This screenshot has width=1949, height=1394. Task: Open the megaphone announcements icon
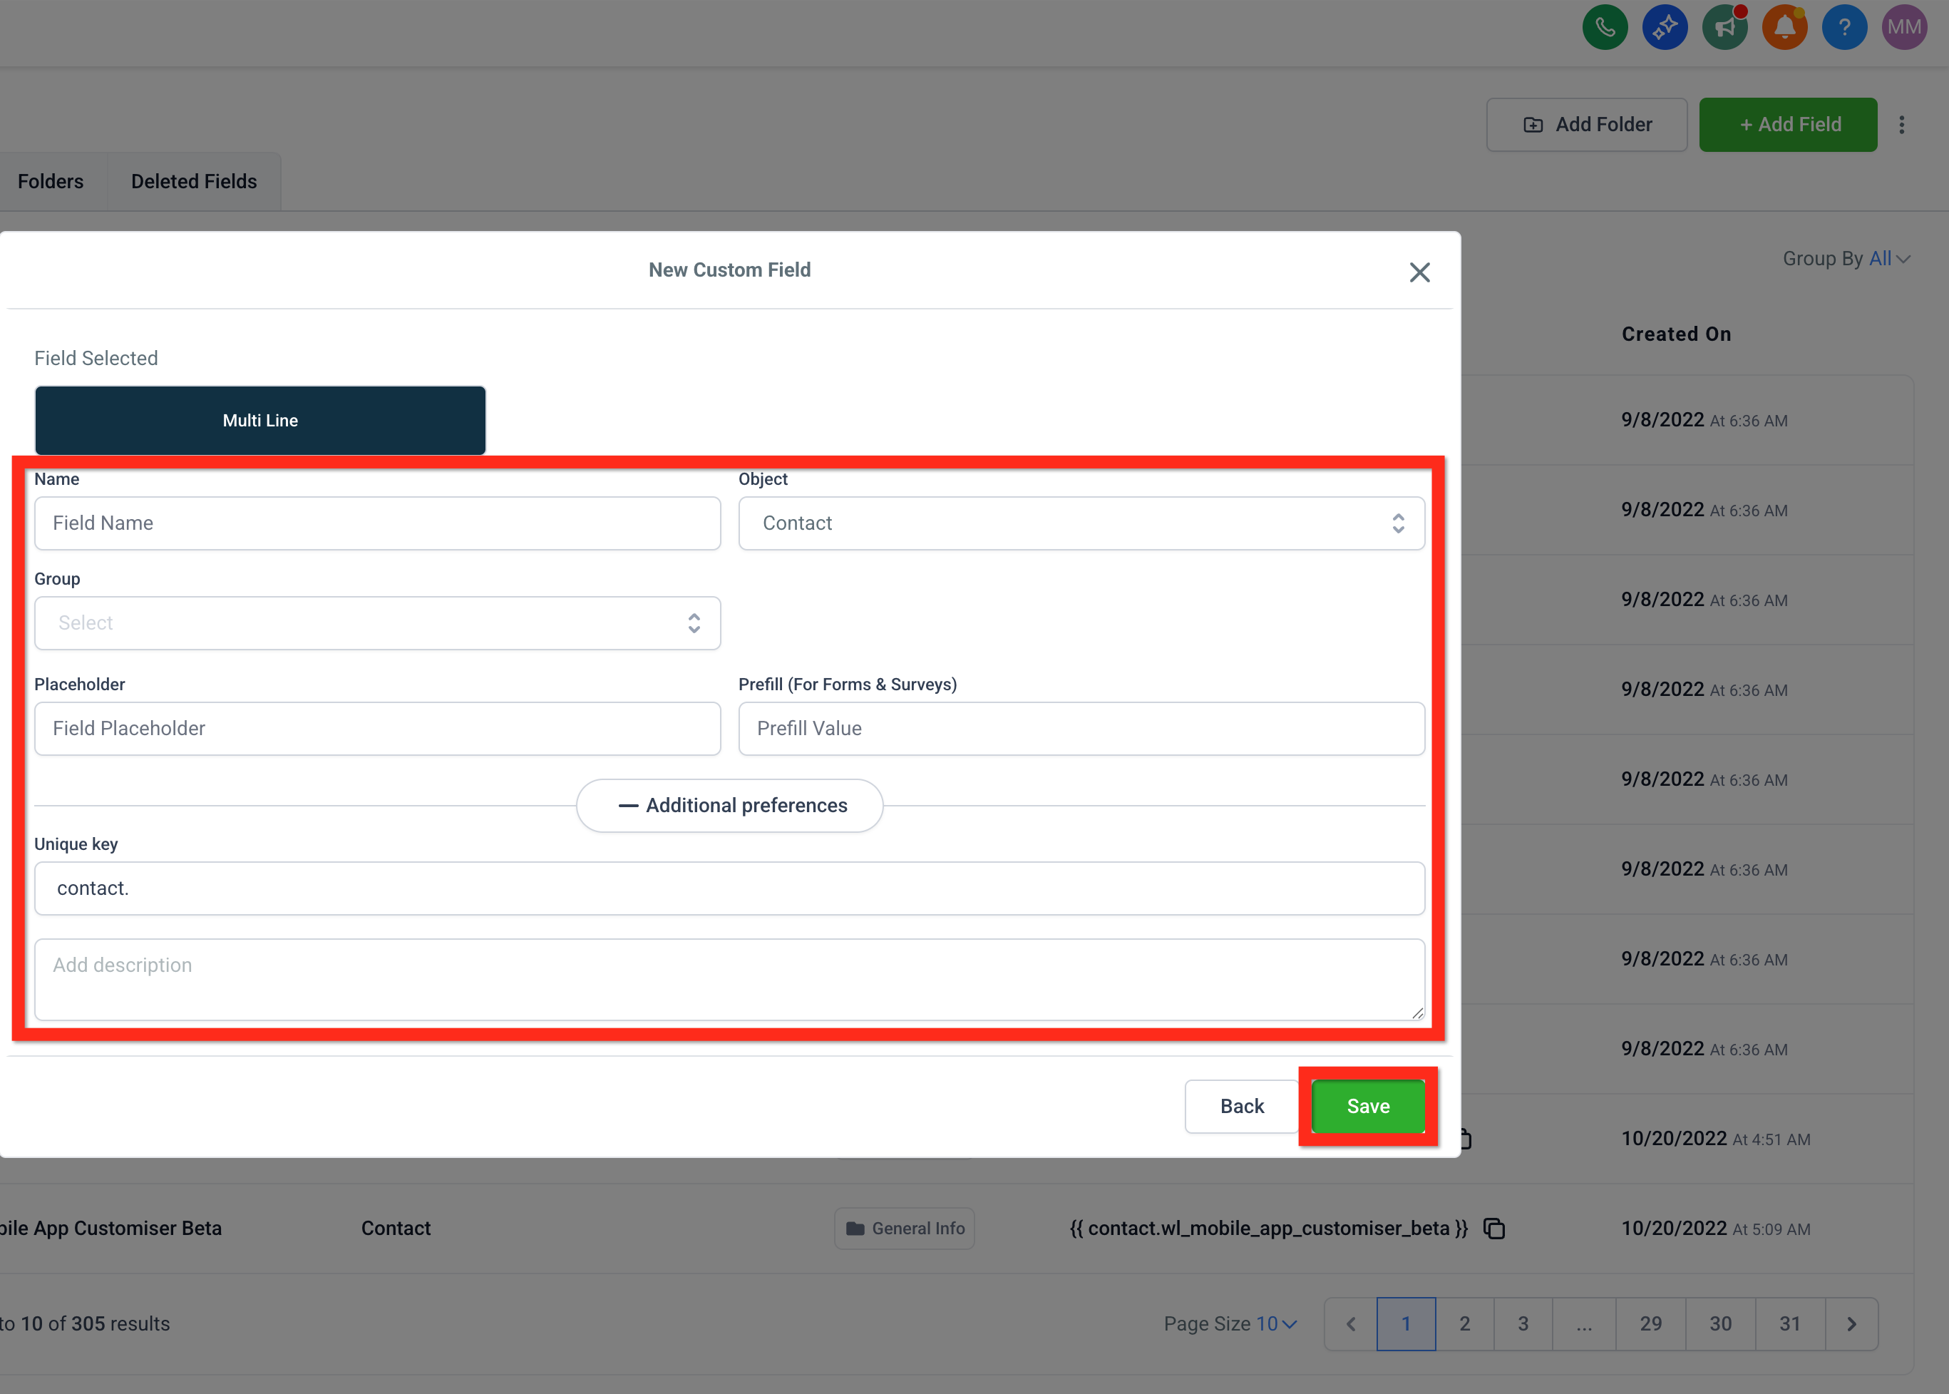[1725, 28]
